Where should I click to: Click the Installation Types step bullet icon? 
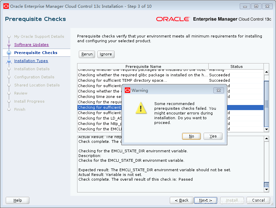(9, 61)
